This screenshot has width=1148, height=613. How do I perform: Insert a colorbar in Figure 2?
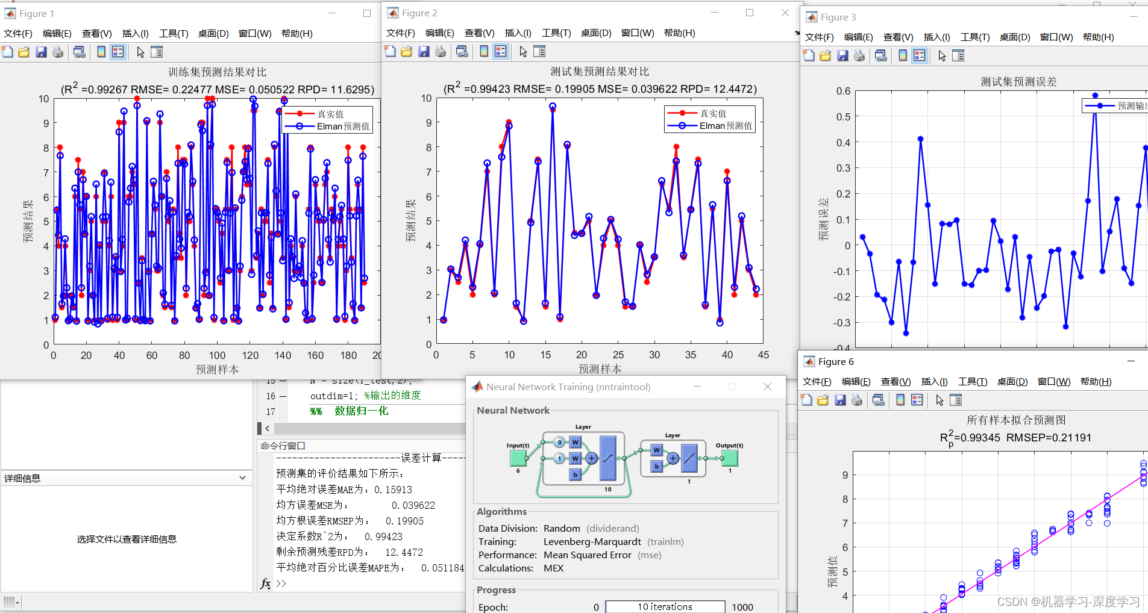tap(483, 52)
